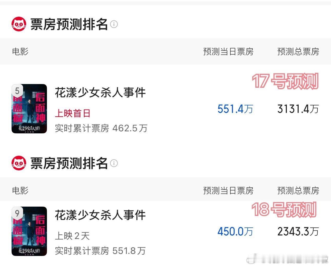The image size is (331, 267).
Task: Click the 上映首日 red label
Action: 73,113
